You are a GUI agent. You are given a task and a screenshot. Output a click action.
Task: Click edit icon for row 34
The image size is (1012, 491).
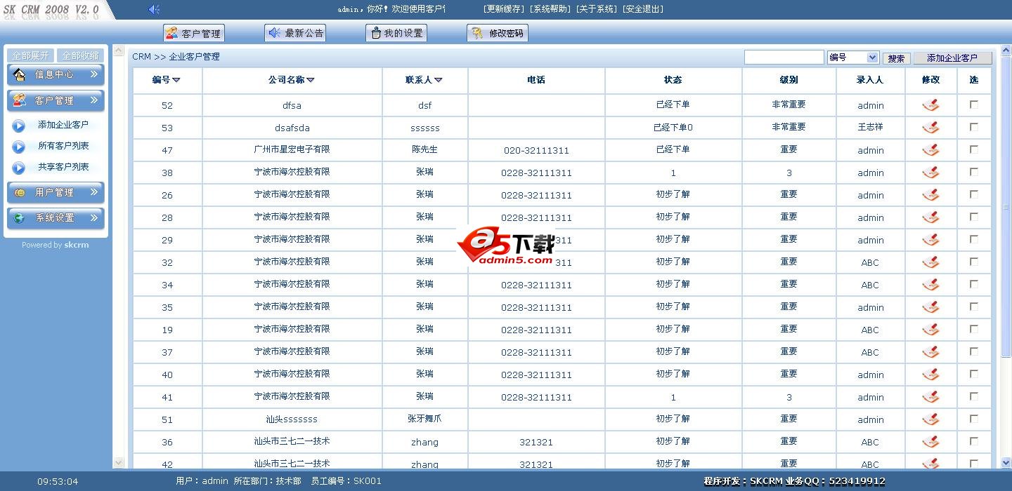point(930,285)
